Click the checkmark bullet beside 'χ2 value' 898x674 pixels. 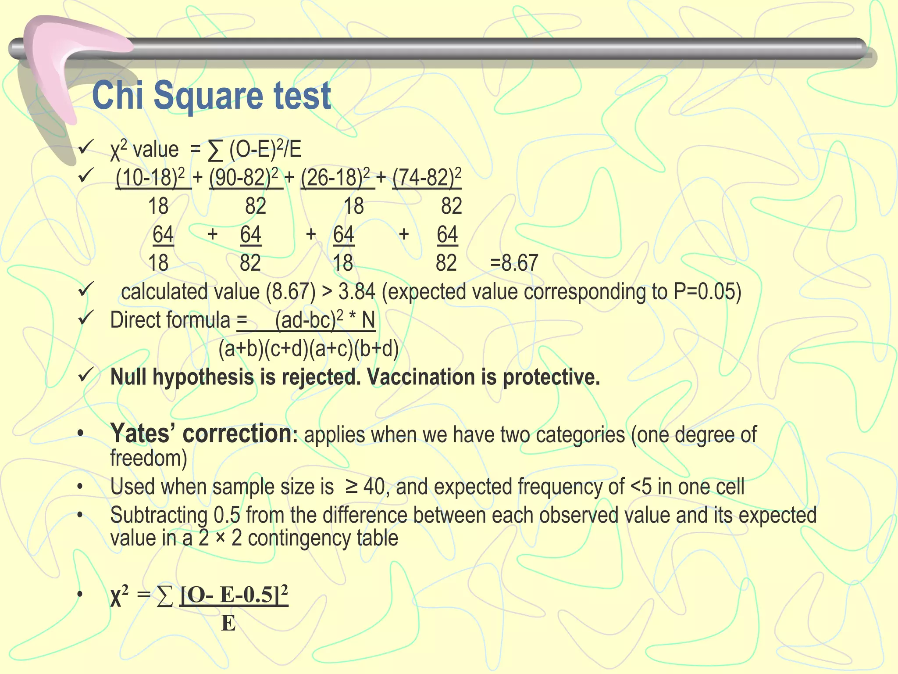click(86, 147)
